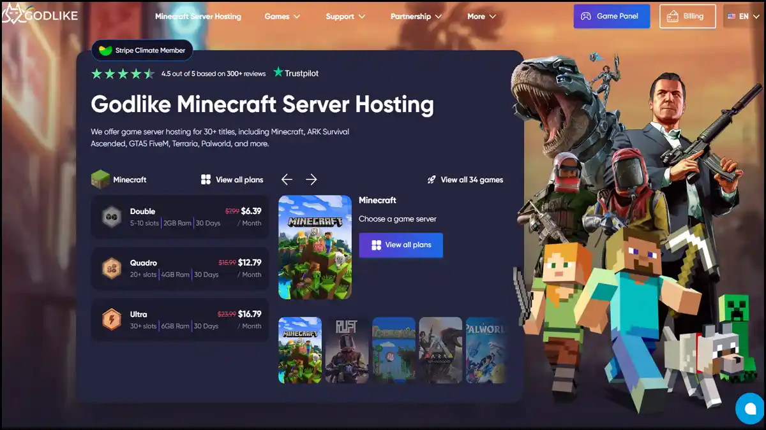Click the Game Panel button

[x=612, y=17]
